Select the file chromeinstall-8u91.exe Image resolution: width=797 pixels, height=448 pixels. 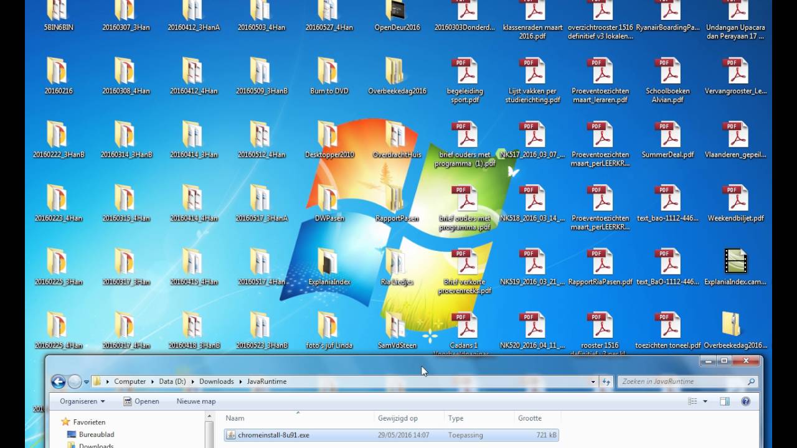pos(392,435)
